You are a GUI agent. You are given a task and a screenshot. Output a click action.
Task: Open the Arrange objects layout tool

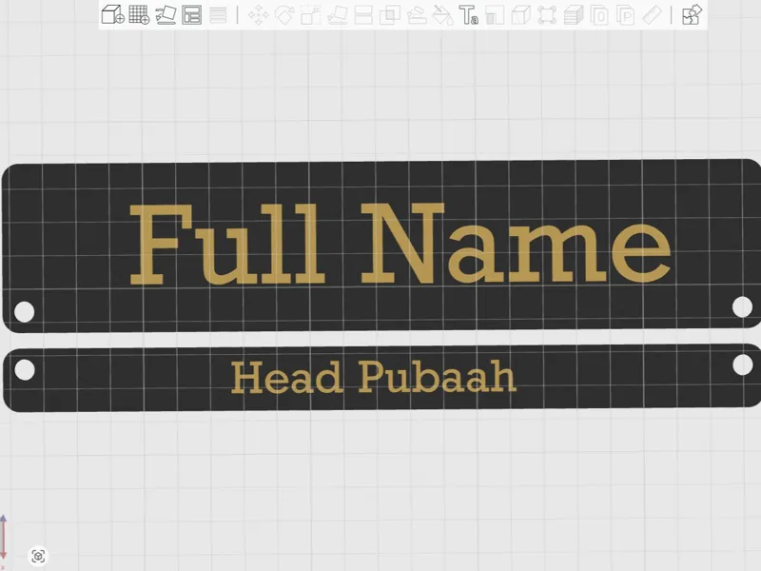pyautogui.click(x=192, y=14)
